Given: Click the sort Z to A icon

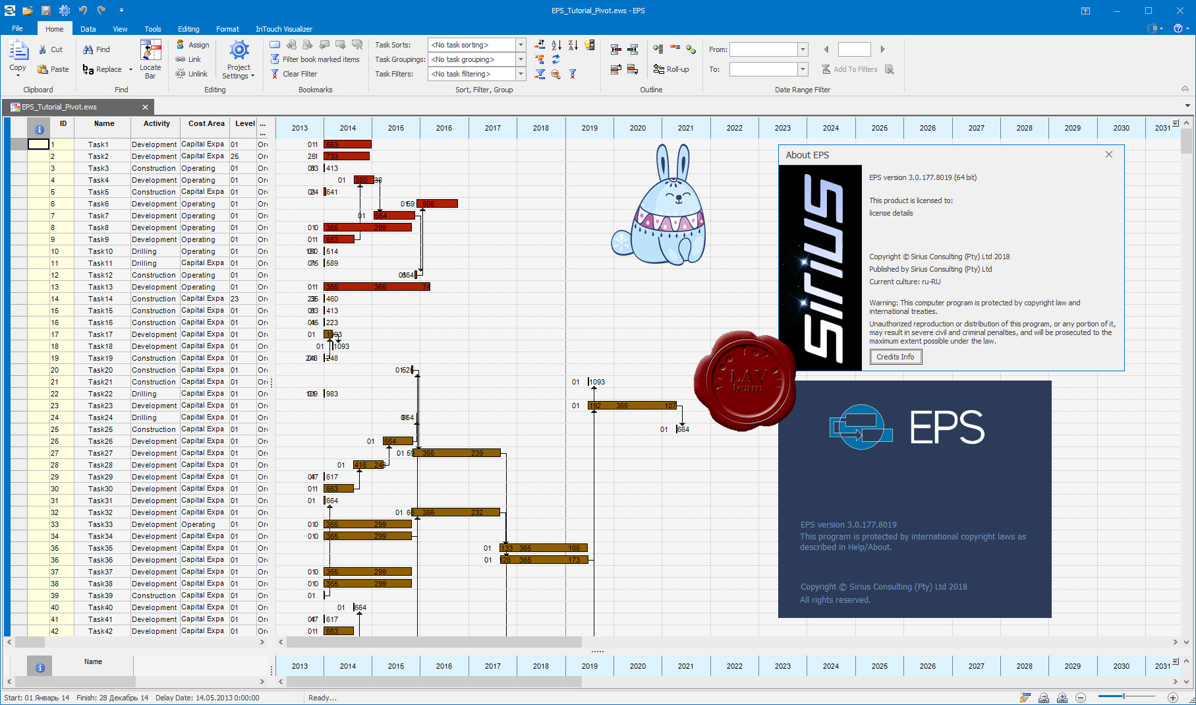Looking at the screenshot, I should tap(573, 45).
